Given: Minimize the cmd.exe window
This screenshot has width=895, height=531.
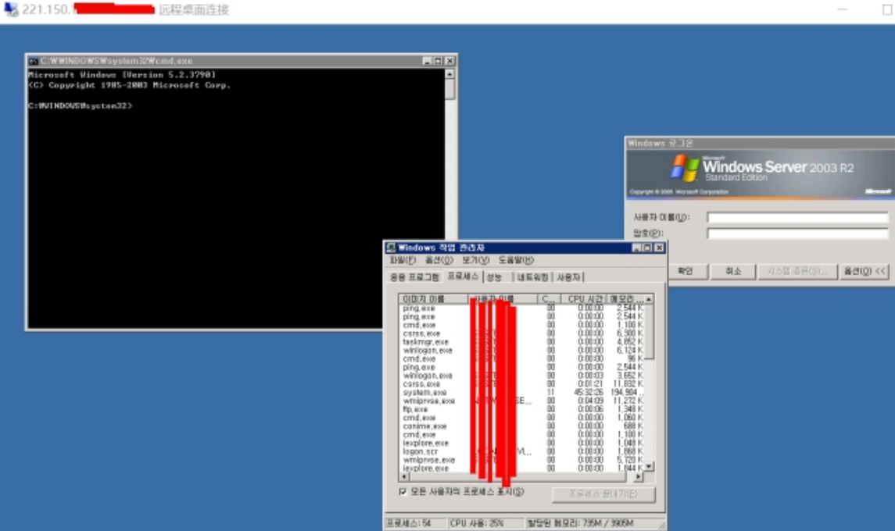Looking at the screenshot, I should (427, 61).
